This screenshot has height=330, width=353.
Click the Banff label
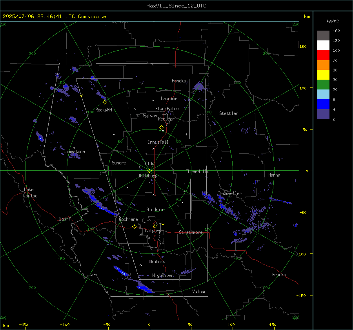pyautogui.click(x=65, y=219)
